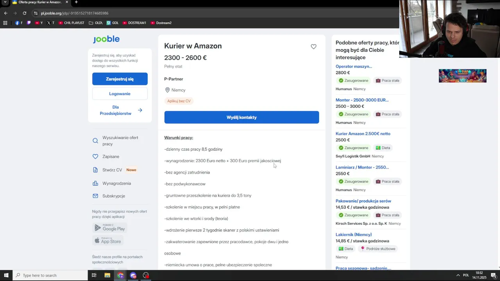Open the Kurier Amazon 2.500€ netto offer
500x281 pixels.
[x=363, y=133]
